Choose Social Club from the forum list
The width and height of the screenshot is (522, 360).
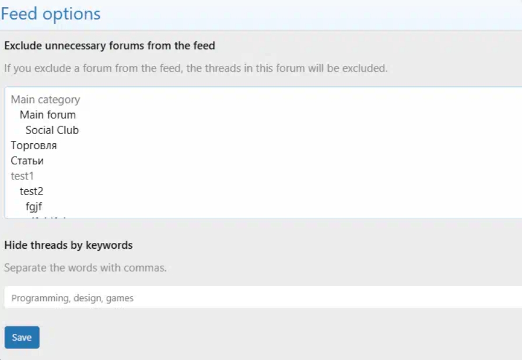point(52,130)
